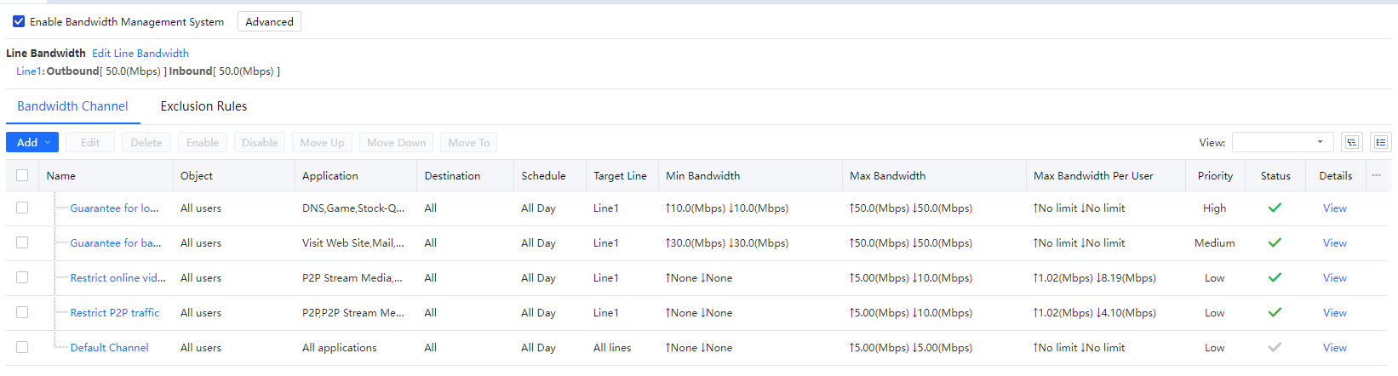This screenshot has height=376, width=1398.
Task: Click green status checkmark for Guarantee for lo... row
Action: (x=1275, y=208)
